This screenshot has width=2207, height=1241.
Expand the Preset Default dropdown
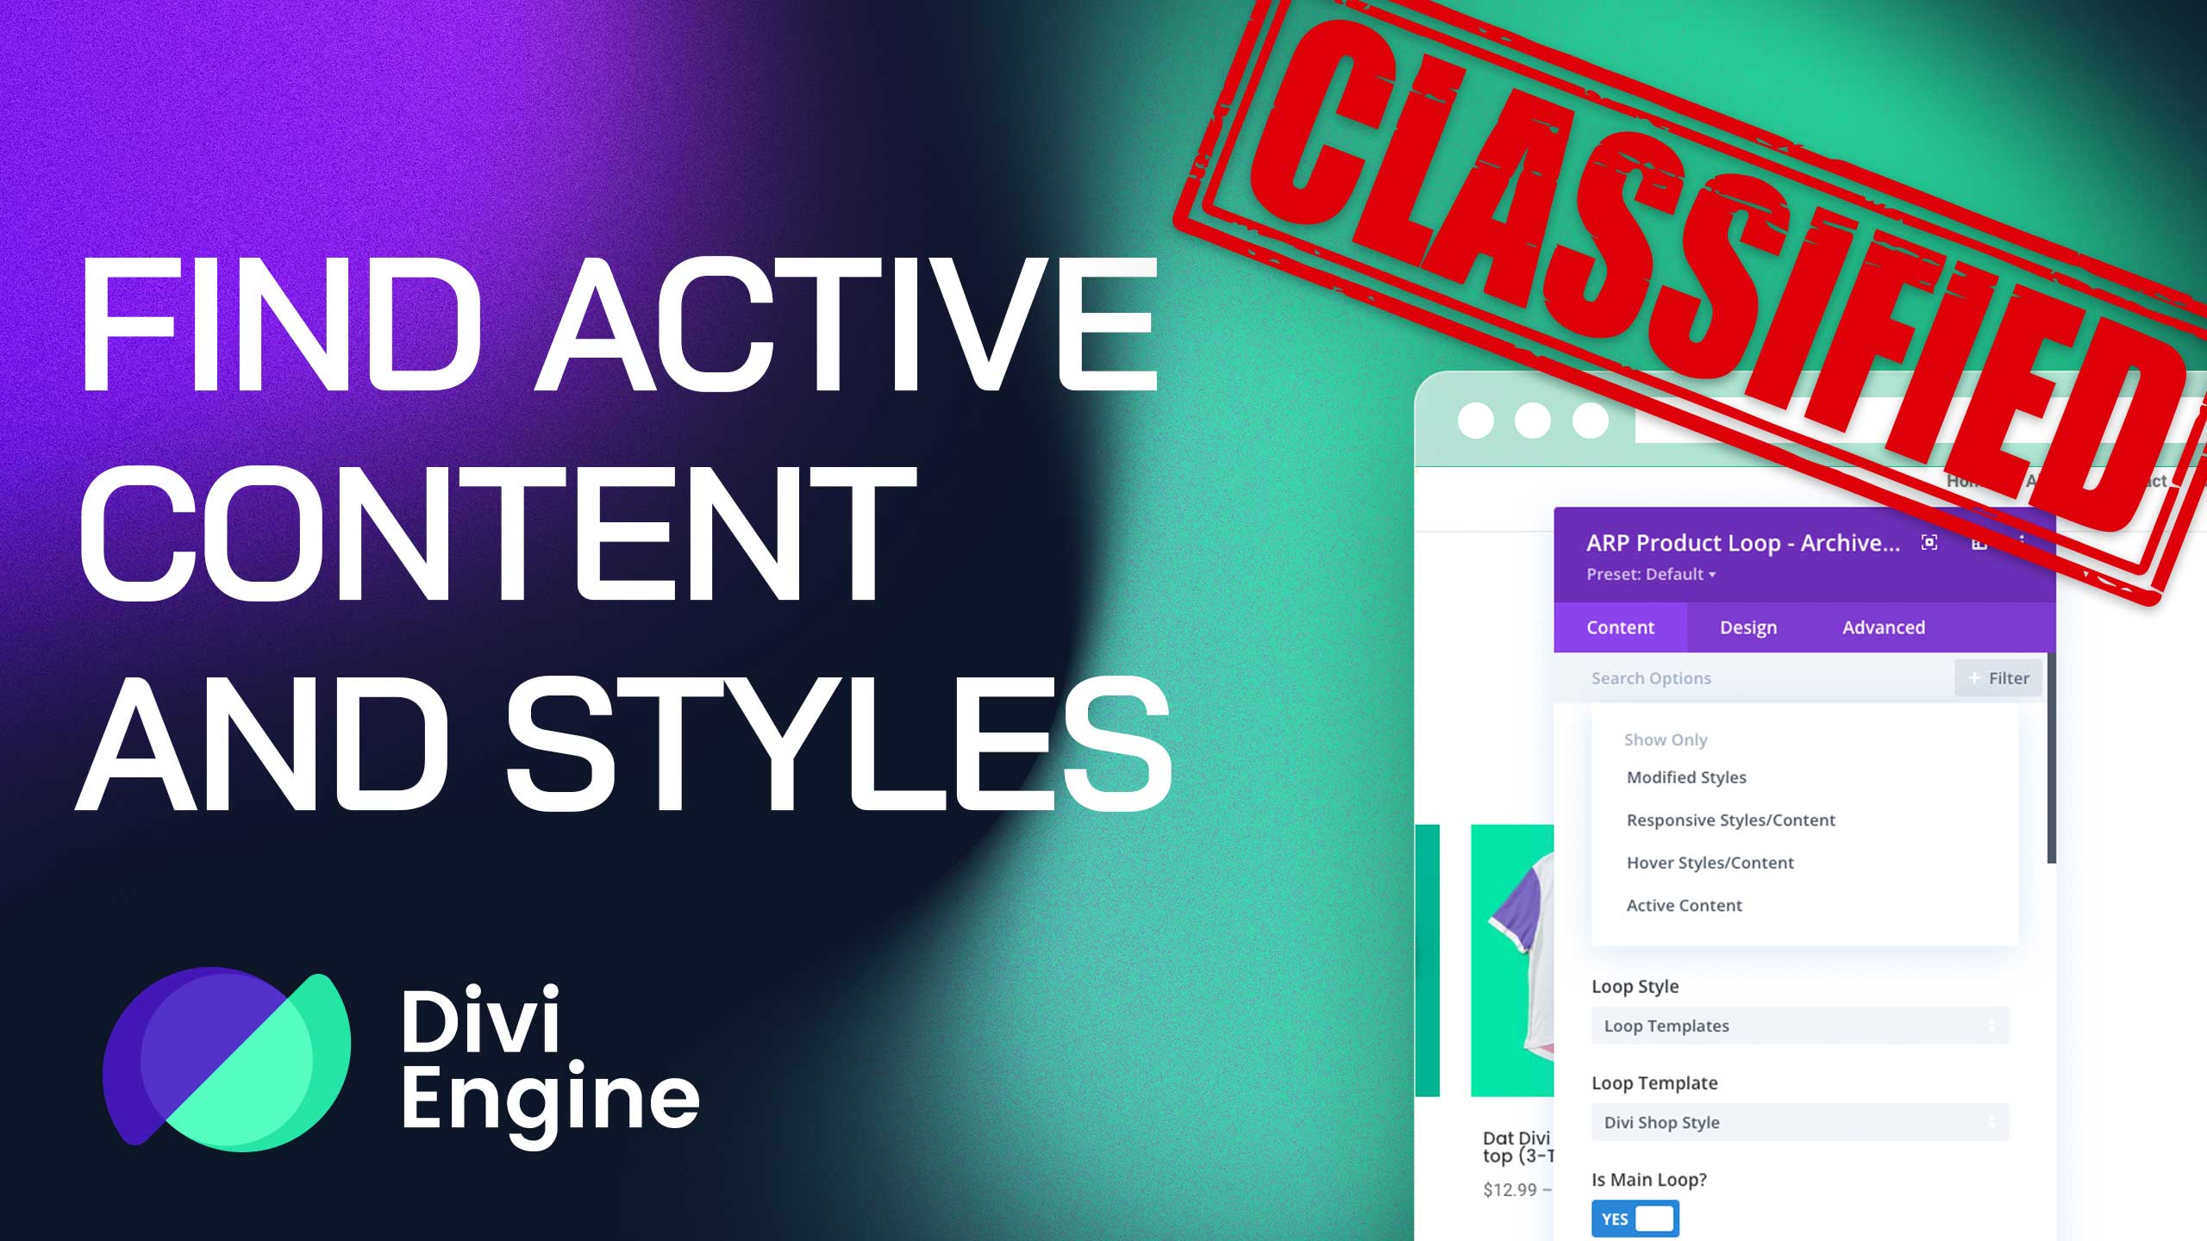tap(1651, 574)
